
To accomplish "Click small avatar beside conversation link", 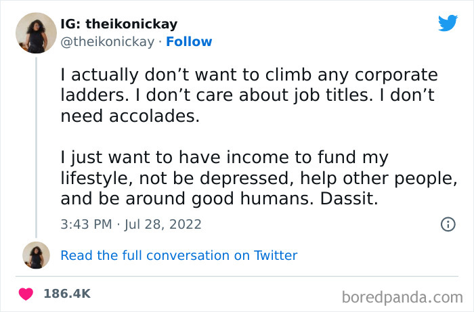I will click(36, 255).
